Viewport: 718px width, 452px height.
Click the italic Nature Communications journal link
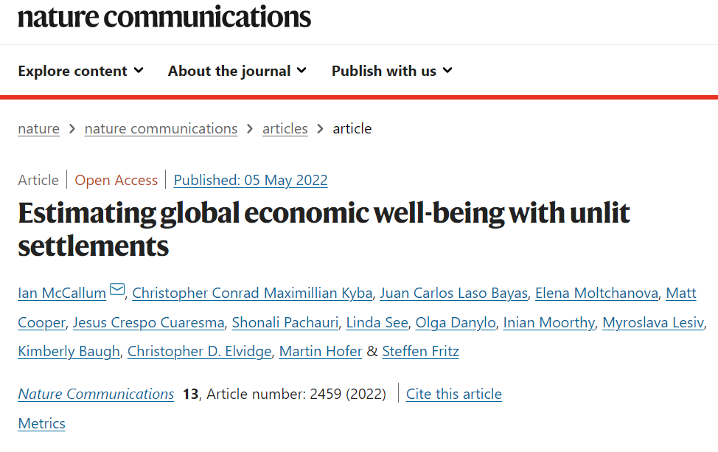[x=96, y=394]
